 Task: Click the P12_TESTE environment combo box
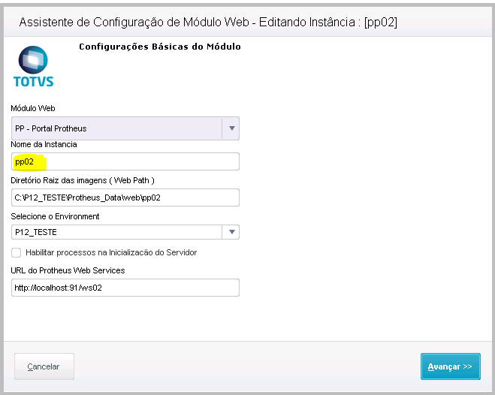coord(116,232)
